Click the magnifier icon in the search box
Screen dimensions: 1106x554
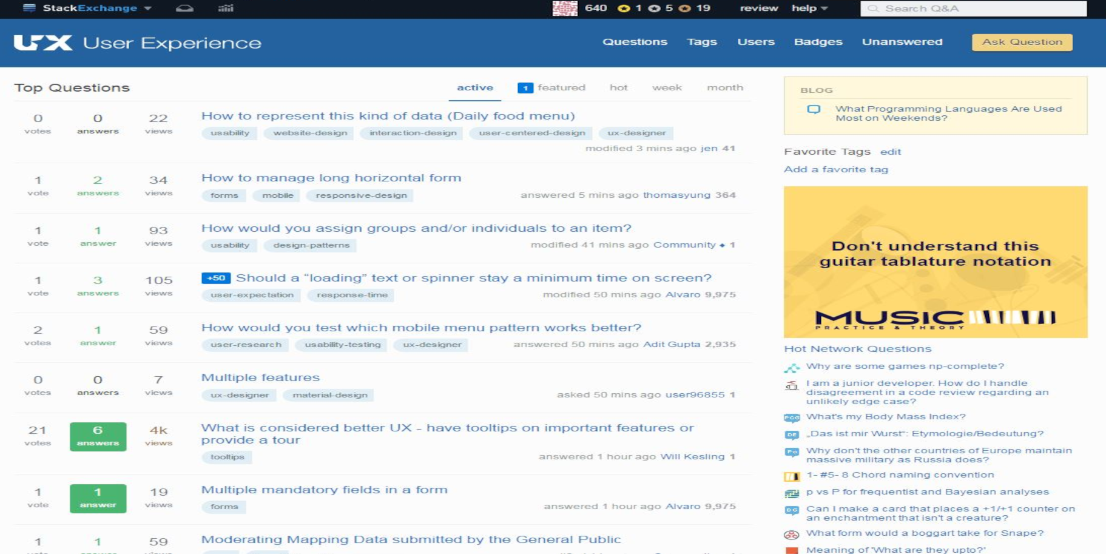point(873,8)
